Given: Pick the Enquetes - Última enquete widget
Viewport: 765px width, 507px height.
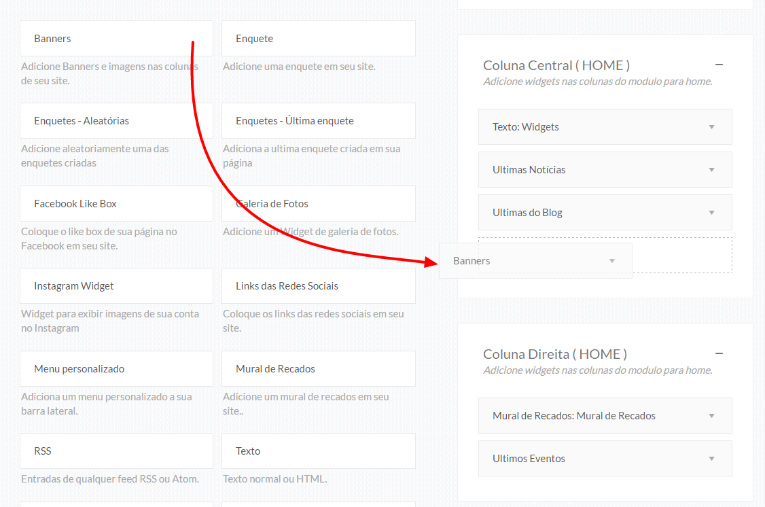Looking at the screenshot, I should tap(318, 121).
